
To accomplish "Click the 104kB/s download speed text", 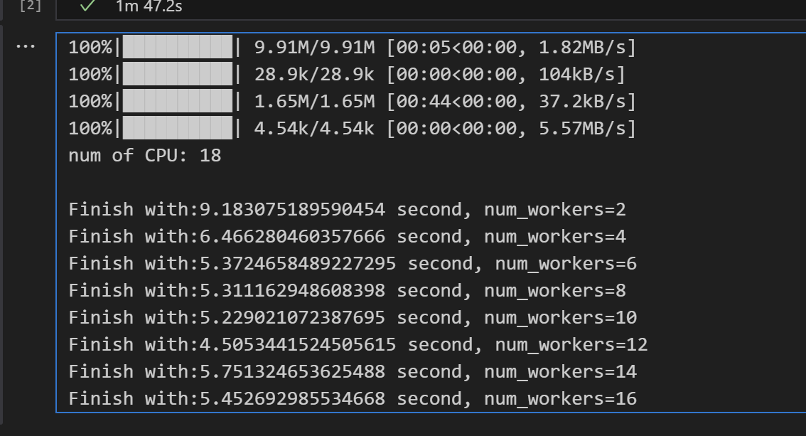I will [x=576, y=75].
